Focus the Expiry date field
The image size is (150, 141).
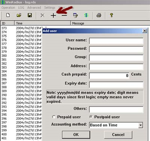pos(116,85)
